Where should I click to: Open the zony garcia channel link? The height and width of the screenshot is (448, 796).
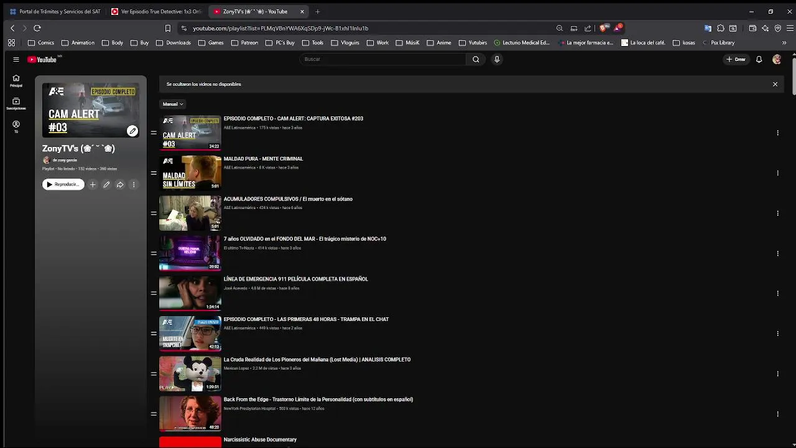[65, 160]
